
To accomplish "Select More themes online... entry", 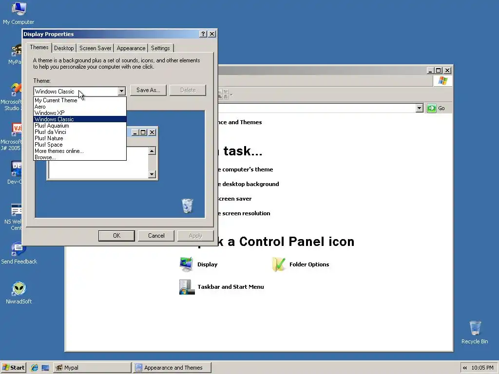I will coord(80,151).
